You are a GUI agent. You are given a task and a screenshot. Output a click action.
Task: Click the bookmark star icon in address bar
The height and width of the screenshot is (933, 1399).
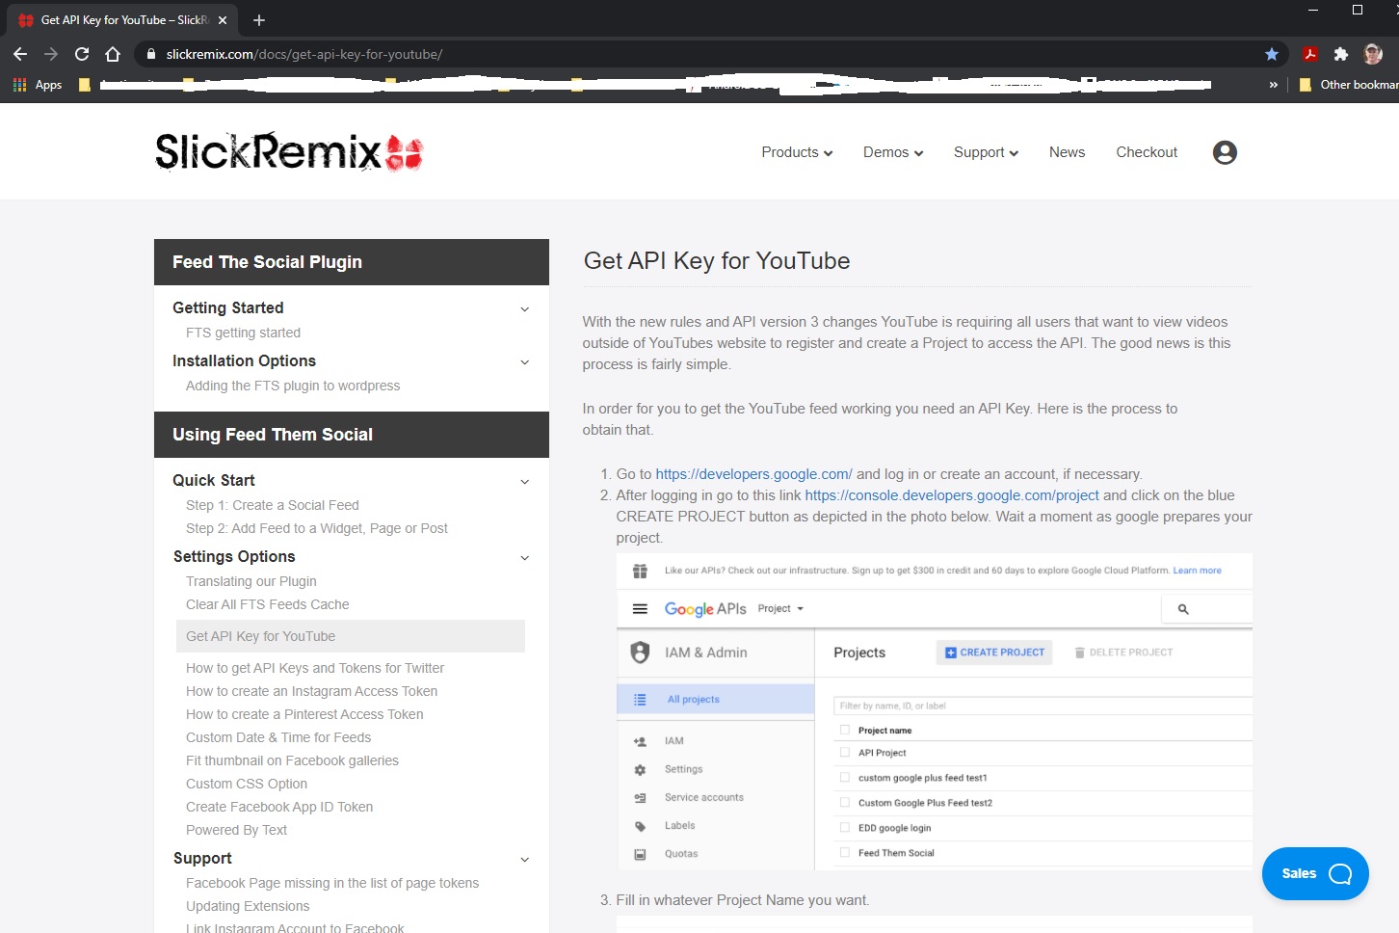(1272, 54)
